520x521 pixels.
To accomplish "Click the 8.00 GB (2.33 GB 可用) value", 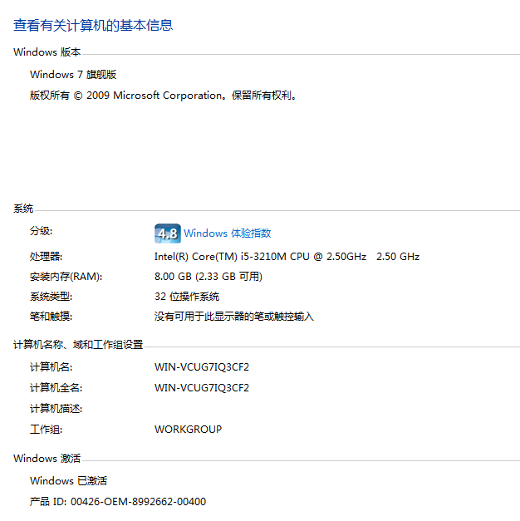I will tap(208, 277).
